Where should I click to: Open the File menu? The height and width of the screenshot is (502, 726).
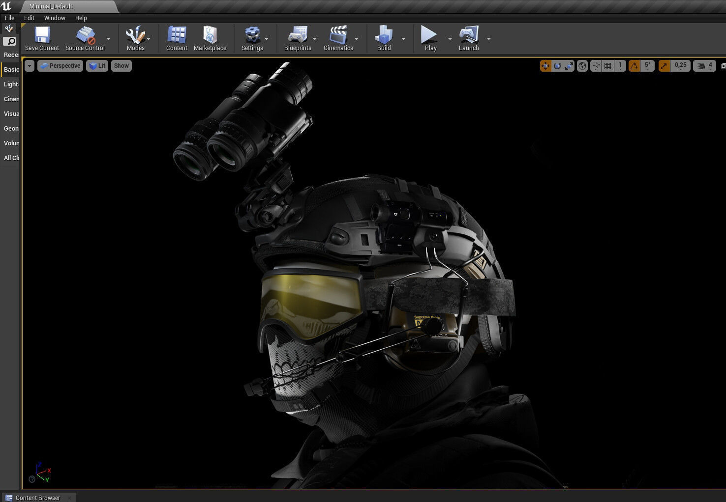pos(10,18)
